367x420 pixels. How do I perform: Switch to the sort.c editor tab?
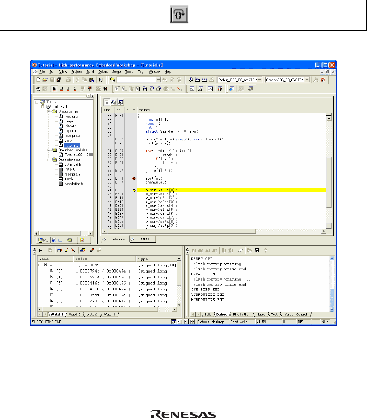143,239
